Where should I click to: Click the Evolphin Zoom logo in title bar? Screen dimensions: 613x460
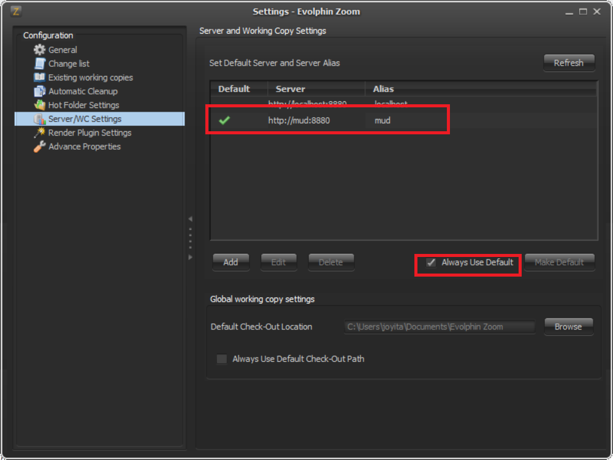click(16, 11)
